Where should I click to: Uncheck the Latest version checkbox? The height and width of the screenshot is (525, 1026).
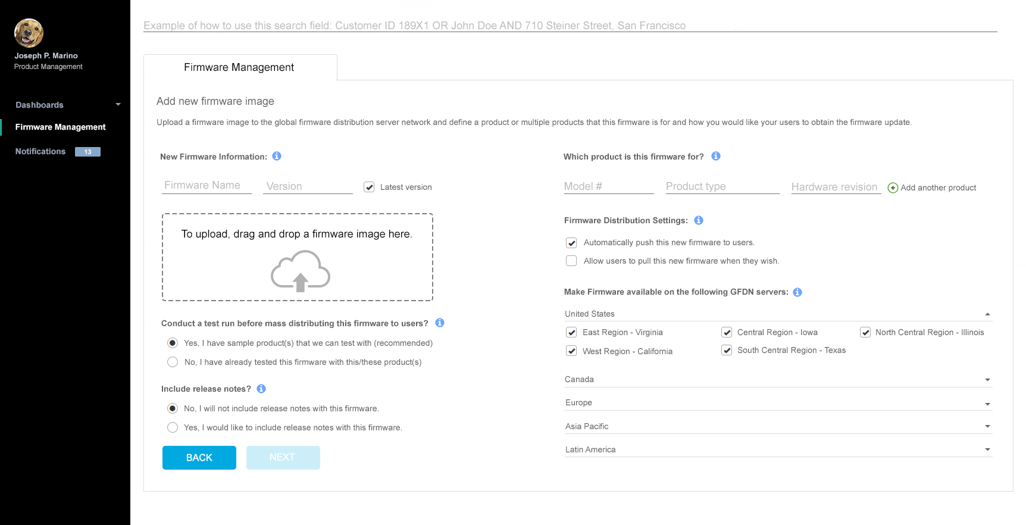point(369,187)
